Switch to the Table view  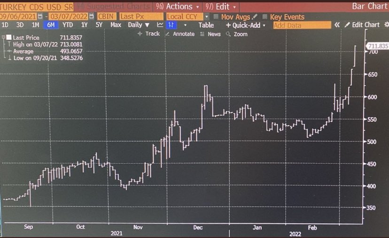click(206, 25)
